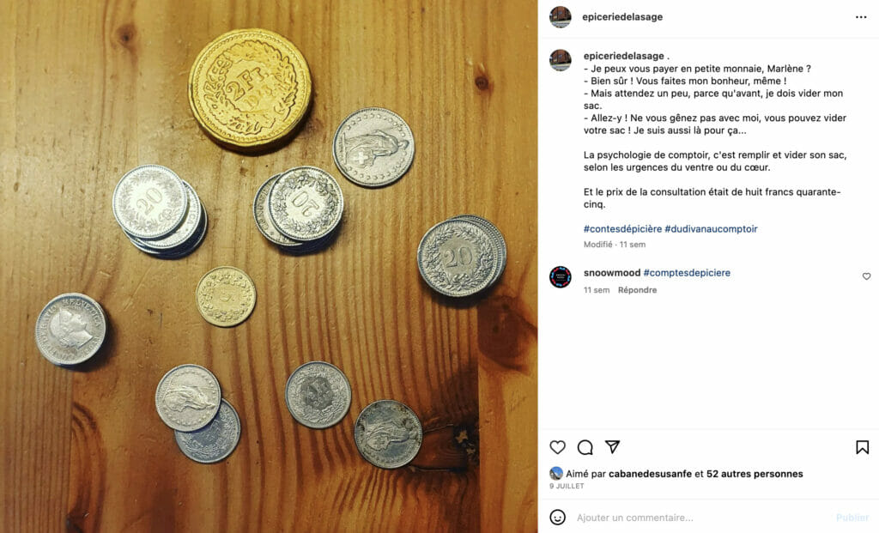Click the caption author avatar
Viewport: 879px width, 533px height.
560,60
